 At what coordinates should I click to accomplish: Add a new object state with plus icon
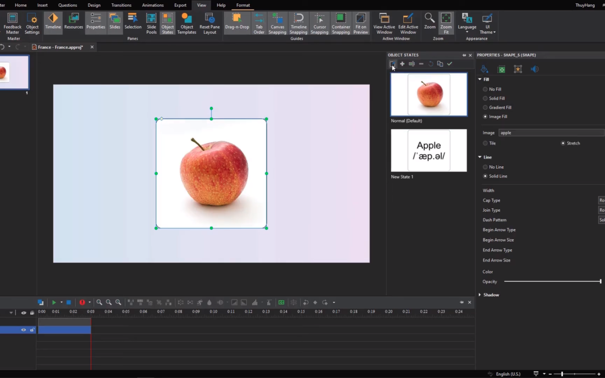click(x=402, y=64)
